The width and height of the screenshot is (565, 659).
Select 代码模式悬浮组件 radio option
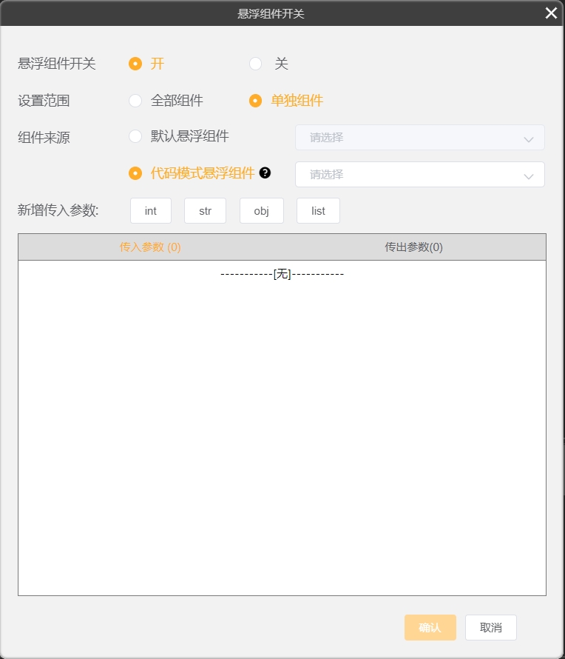click(x=135, y=173)
